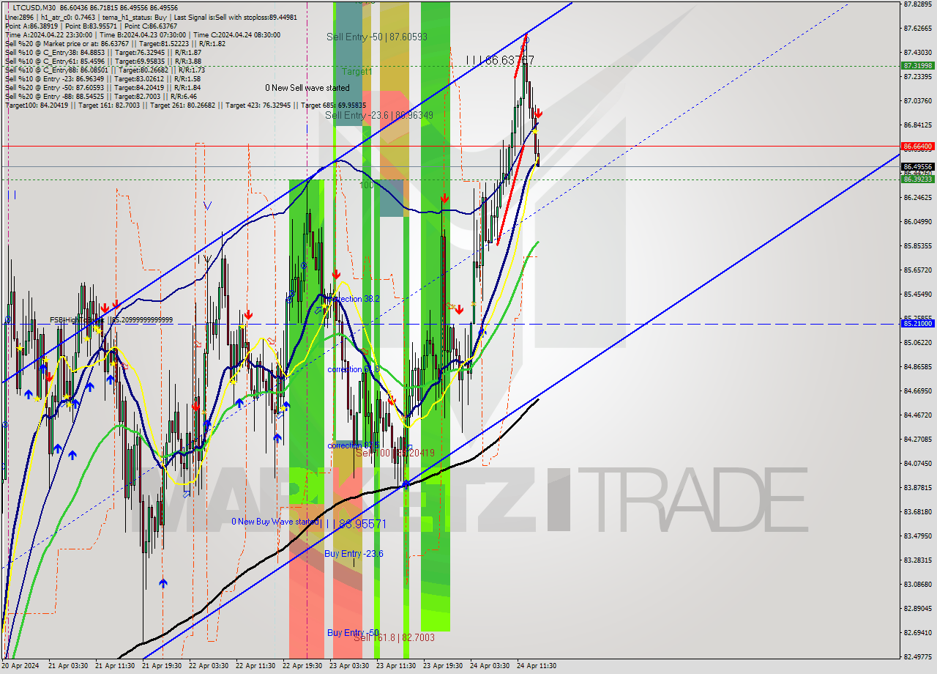
Task: Select the green 87.31998 price tag
Action: 917,66
